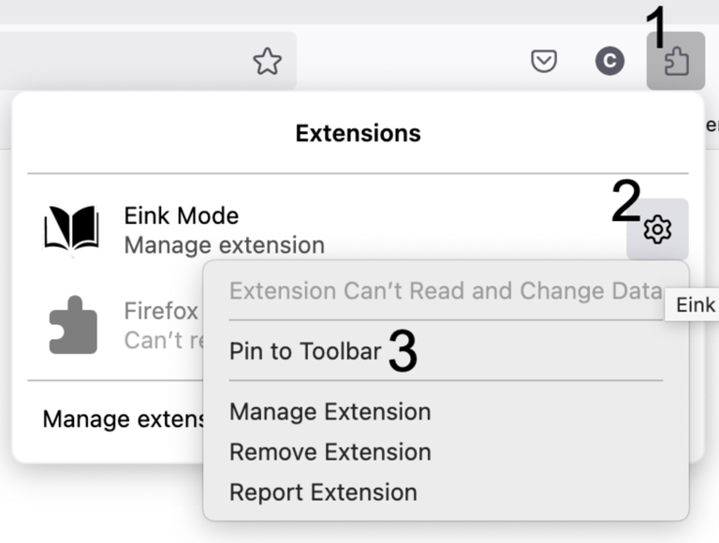Click inside the address bar field
Screen dimensions: 719x543
[122, 62]
